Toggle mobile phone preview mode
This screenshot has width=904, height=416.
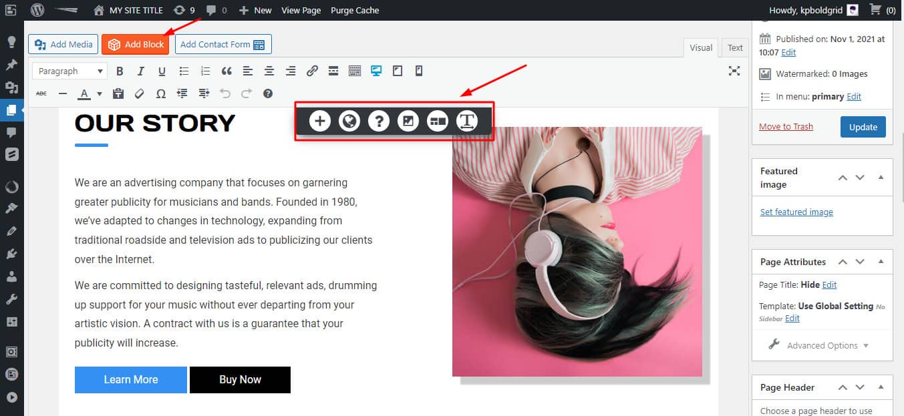click(x=419, y=71)
